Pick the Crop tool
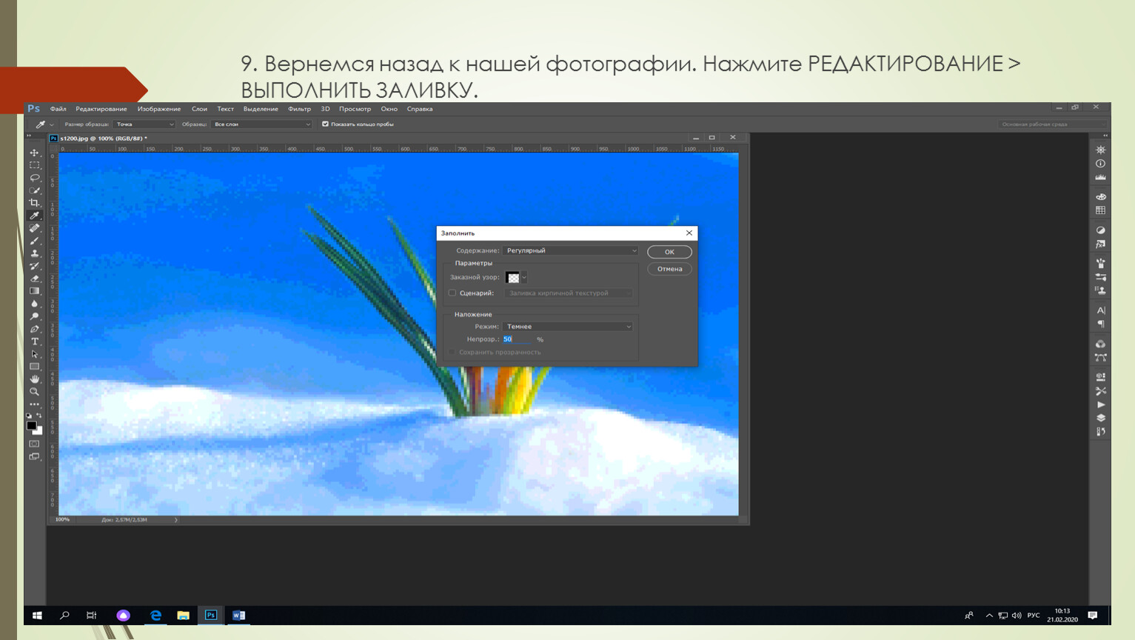Image resolution: width=1135 pixels, height=640 pixels. coord(34,203)
